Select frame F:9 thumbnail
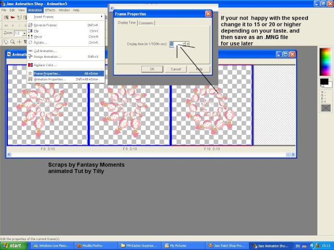The image size is (334, 250). tap(130, 105)
